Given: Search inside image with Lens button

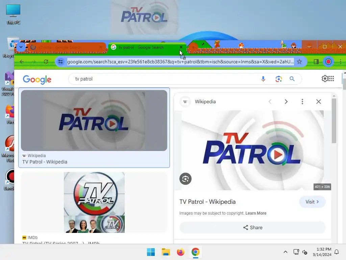Looking at the screenshot, I should tap(186, 179).
